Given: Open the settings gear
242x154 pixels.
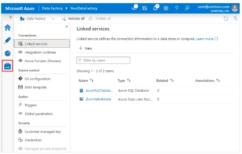Looking at the screenshot, I should 166,8.
